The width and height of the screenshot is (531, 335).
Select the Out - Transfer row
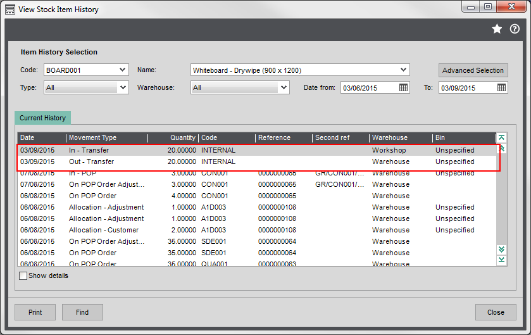tap(257, 161)
